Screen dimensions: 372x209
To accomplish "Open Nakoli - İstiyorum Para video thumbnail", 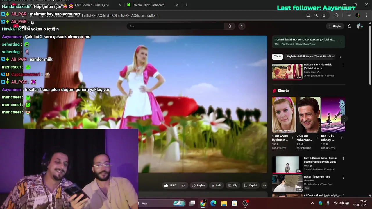I will [287, 183].
